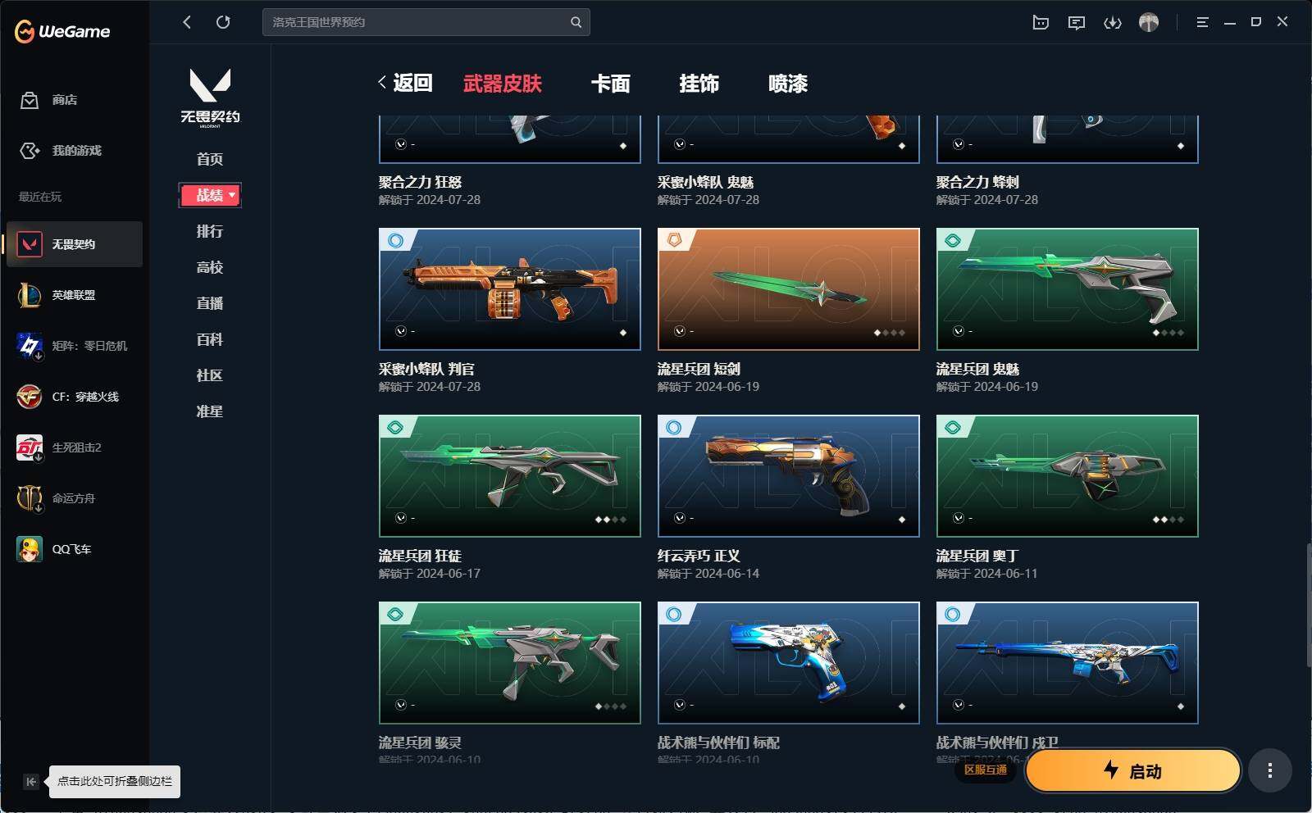Open the messages icon in title bar
Screen dimensions: 1312x813
click(x=1077, y=22)
